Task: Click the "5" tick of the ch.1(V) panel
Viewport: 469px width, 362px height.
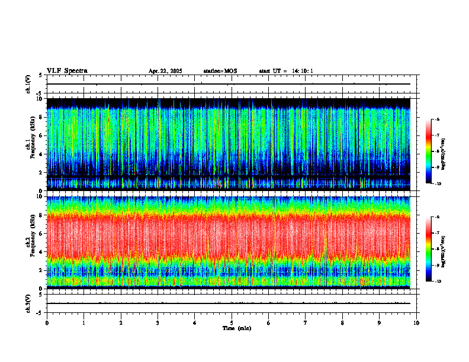Action: pyautogui.click(x=41, y=75)
